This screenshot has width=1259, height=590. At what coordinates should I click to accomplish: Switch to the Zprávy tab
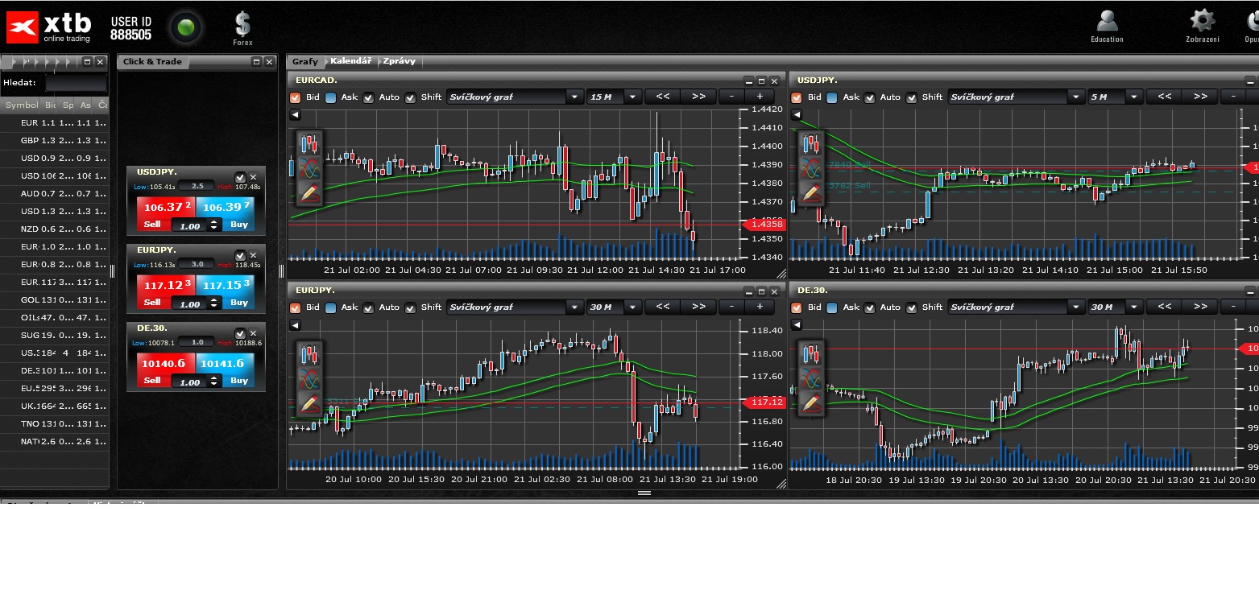tap(400, 61)
